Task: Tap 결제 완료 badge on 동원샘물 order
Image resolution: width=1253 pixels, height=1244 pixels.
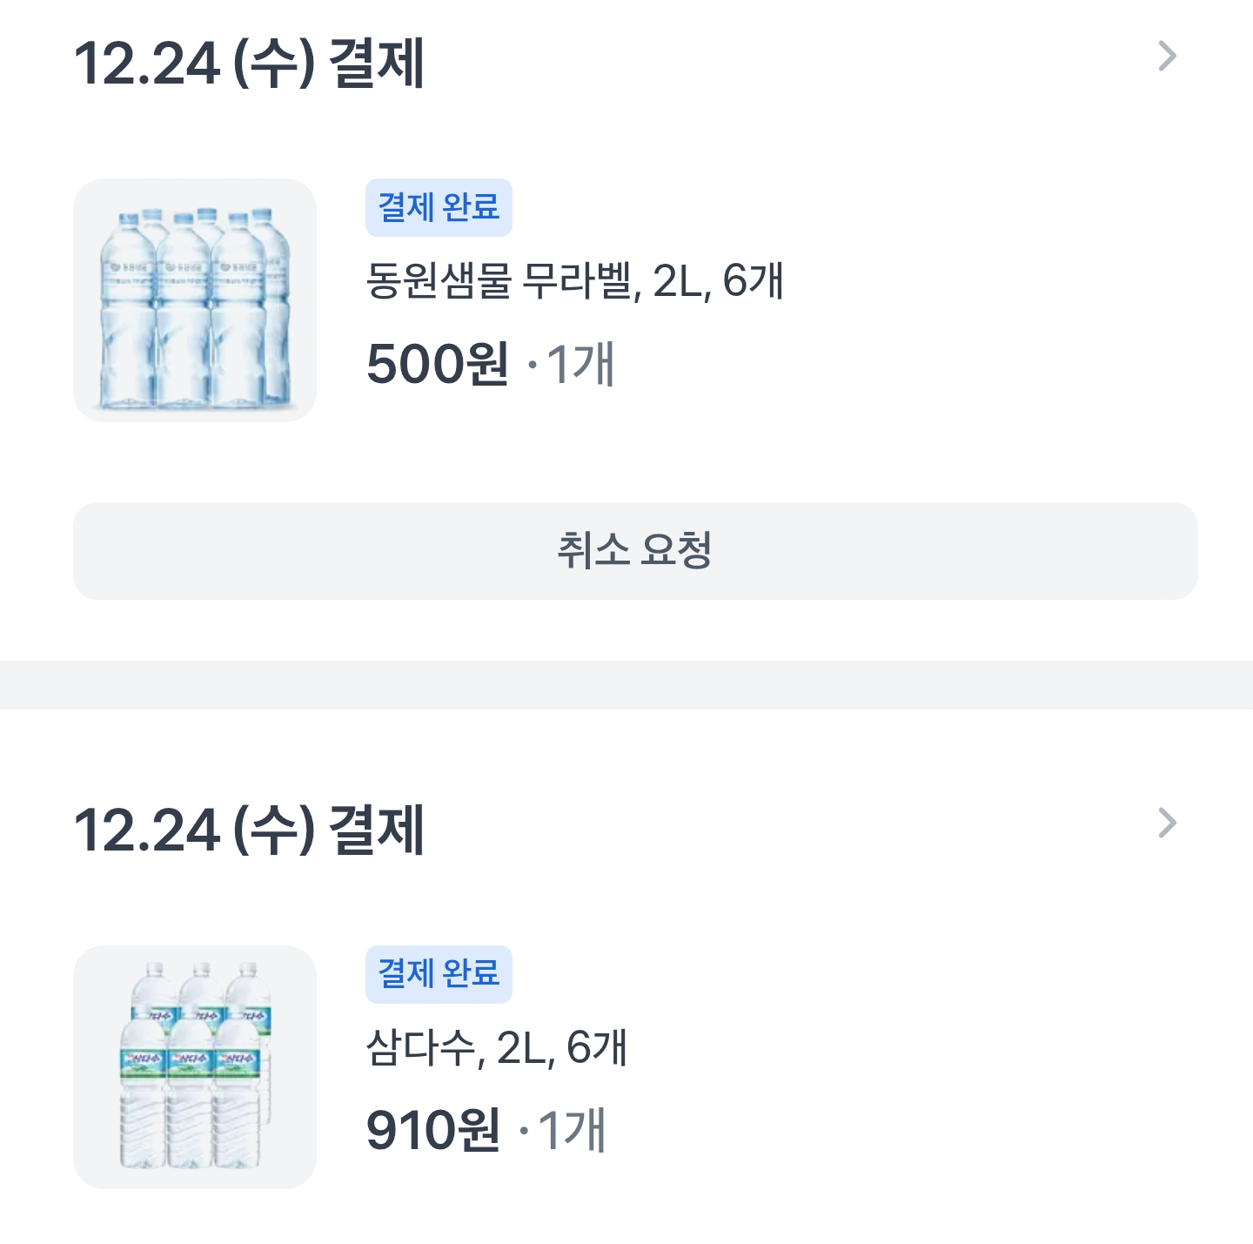Action: click(x=439, y=208)
